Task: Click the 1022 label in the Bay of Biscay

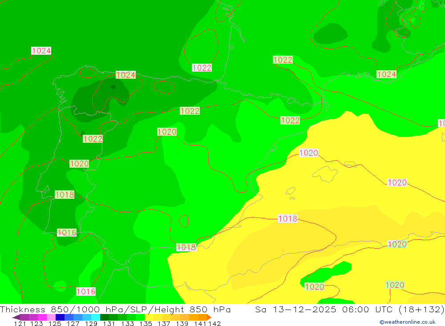Action: pos(202,68)
